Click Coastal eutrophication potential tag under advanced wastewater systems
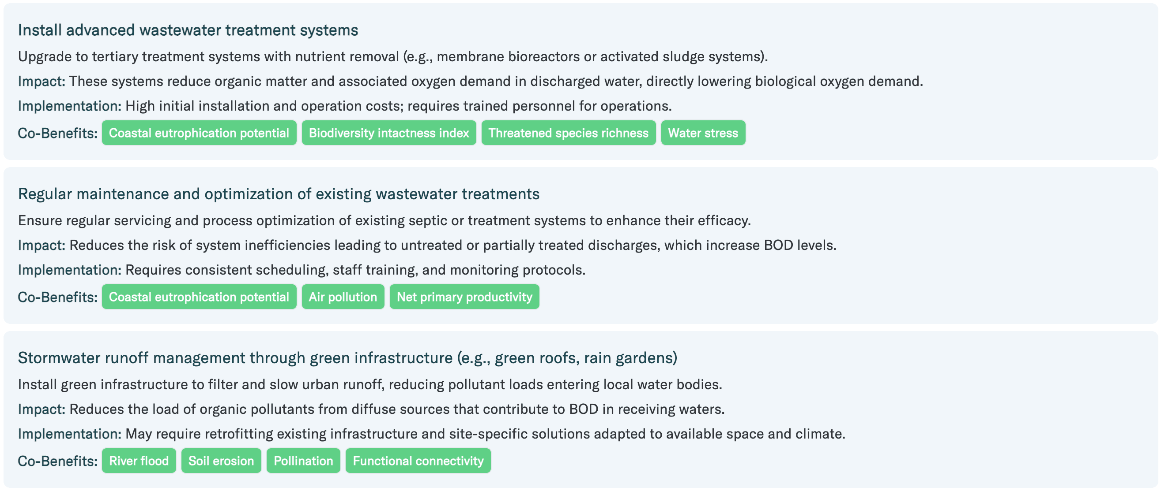The height and width of the screenshot is (491, 1161). 199,133
